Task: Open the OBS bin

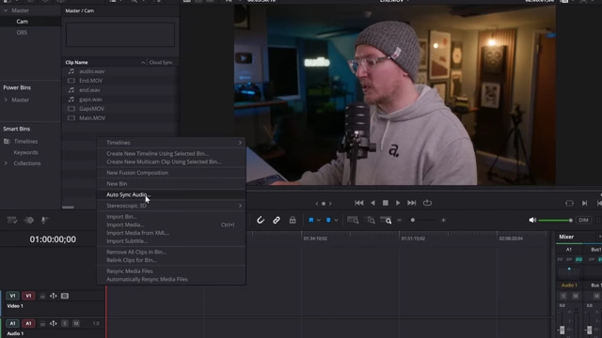Action: point(22,33)
